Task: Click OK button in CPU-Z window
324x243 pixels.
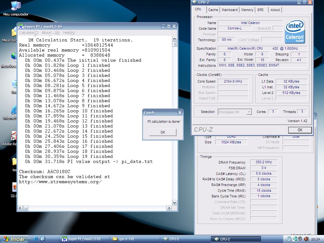Action: coord(300,130)
